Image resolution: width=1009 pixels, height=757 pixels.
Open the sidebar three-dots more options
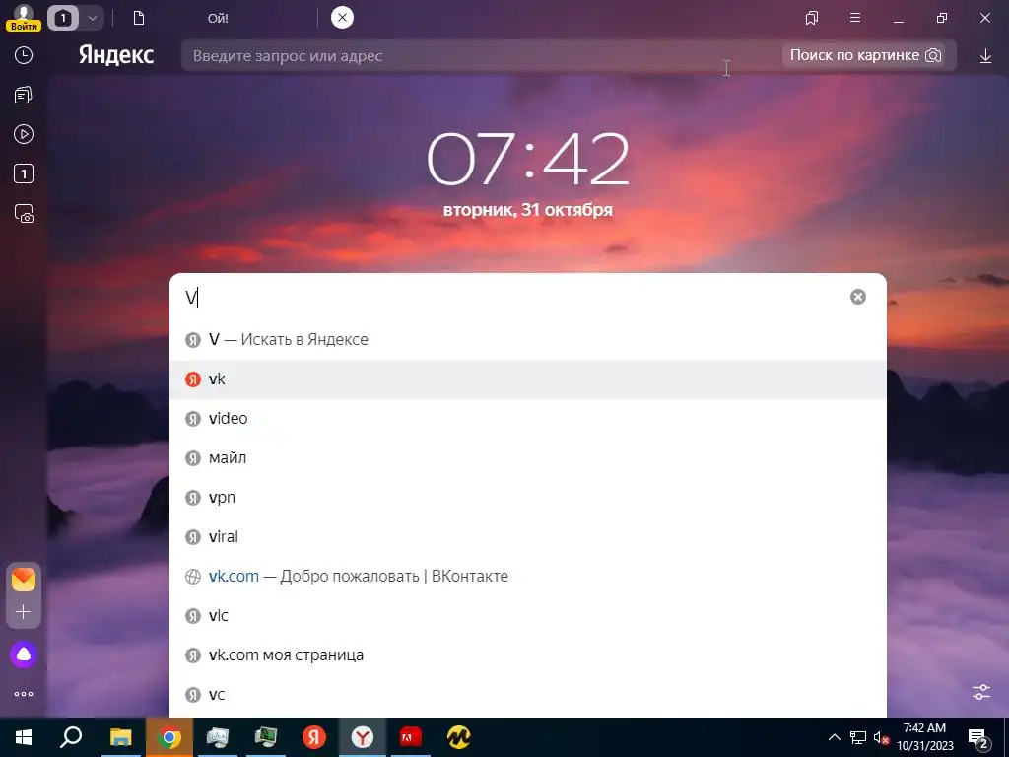coord(24,694)
